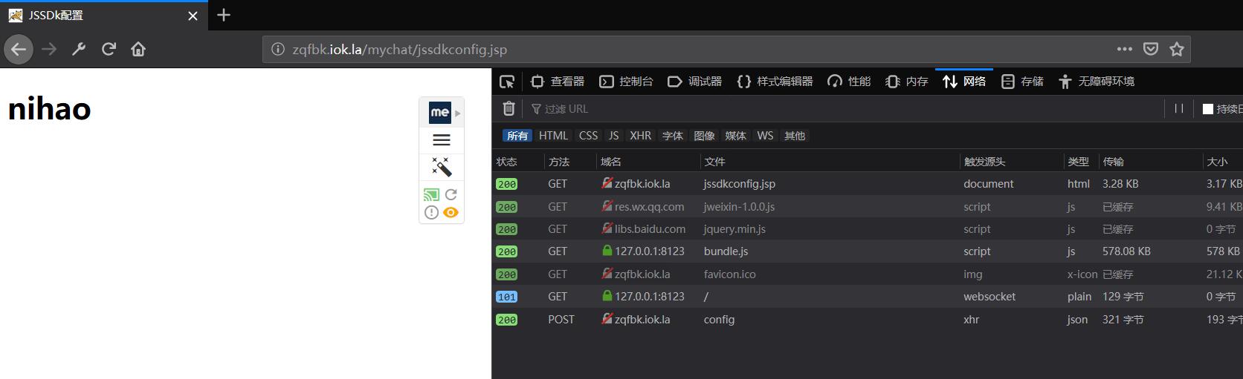Click insecure lock icon on the res.wx.qq.com row
The image size is (1243, 379).
point(607,206)
